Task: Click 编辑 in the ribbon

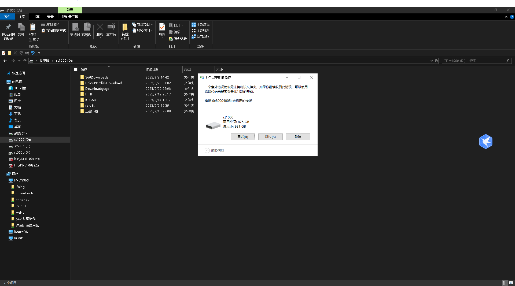Action: pyautogui.click(x=175, y=32)
